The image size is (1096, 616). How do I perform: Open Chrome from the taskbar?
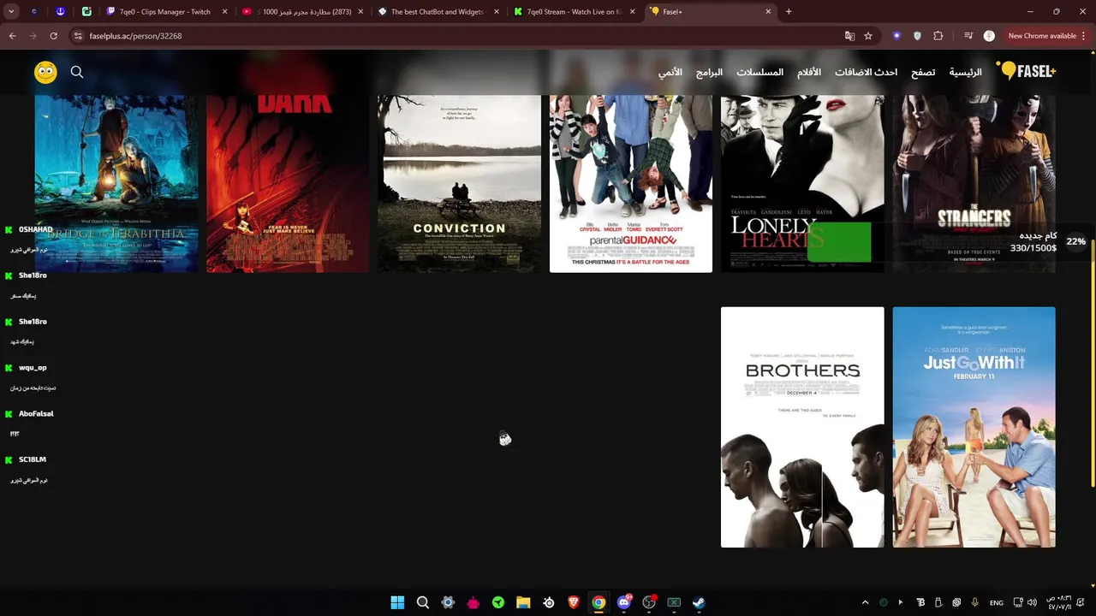tap(599, 602)
